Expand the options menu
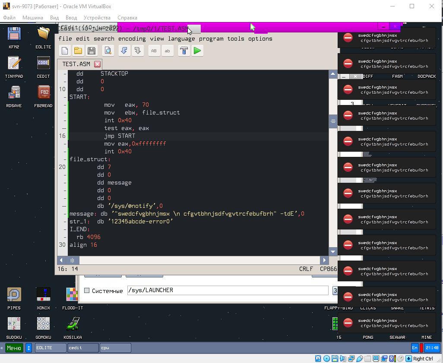This screenshot has width=443, height=363. [260, 38]
